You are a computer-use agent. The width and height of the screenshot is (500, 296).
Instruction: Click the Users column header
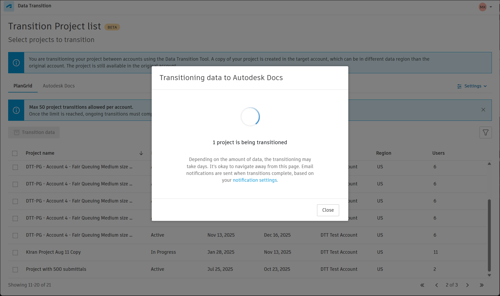click(x=438, y=153)
